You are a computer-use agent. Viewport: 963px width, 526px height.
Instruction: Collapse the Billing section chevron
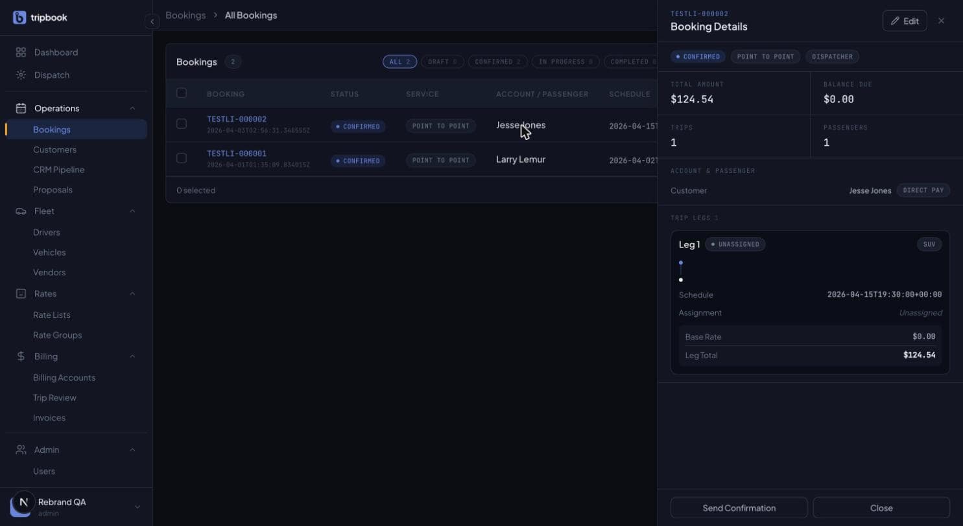[x=132, y=356]
